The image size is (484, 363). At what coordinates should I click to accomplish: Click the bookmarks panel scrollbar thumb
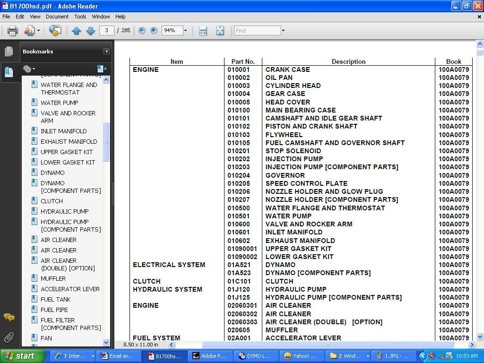point(106,142)
